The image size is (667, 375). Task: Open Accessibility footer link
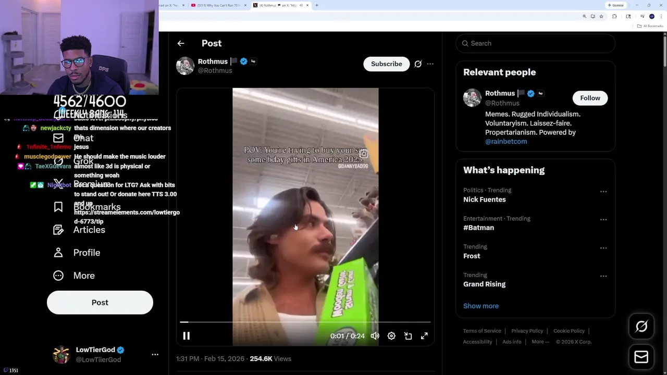click(477, 342)
